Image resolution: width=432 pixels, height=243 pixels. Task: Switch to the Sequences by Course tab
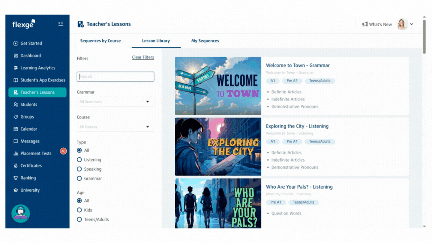pos(100,41)
